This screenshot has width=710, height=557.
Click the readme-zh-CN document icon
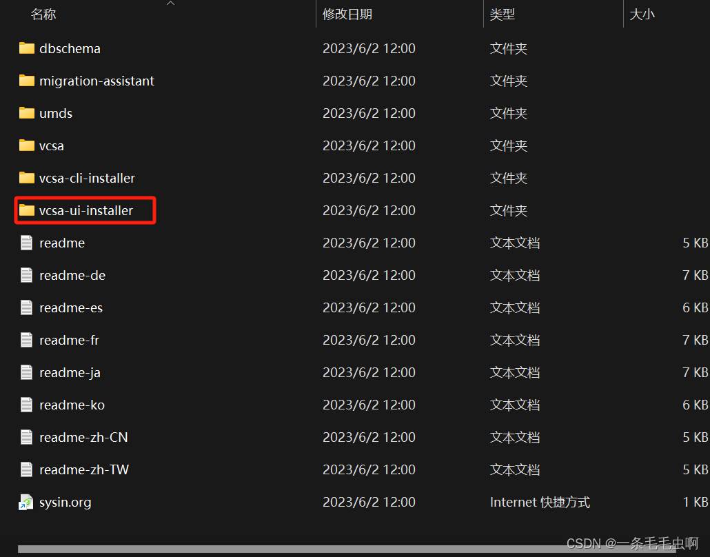pyautogui.click(x=27, y=437)
